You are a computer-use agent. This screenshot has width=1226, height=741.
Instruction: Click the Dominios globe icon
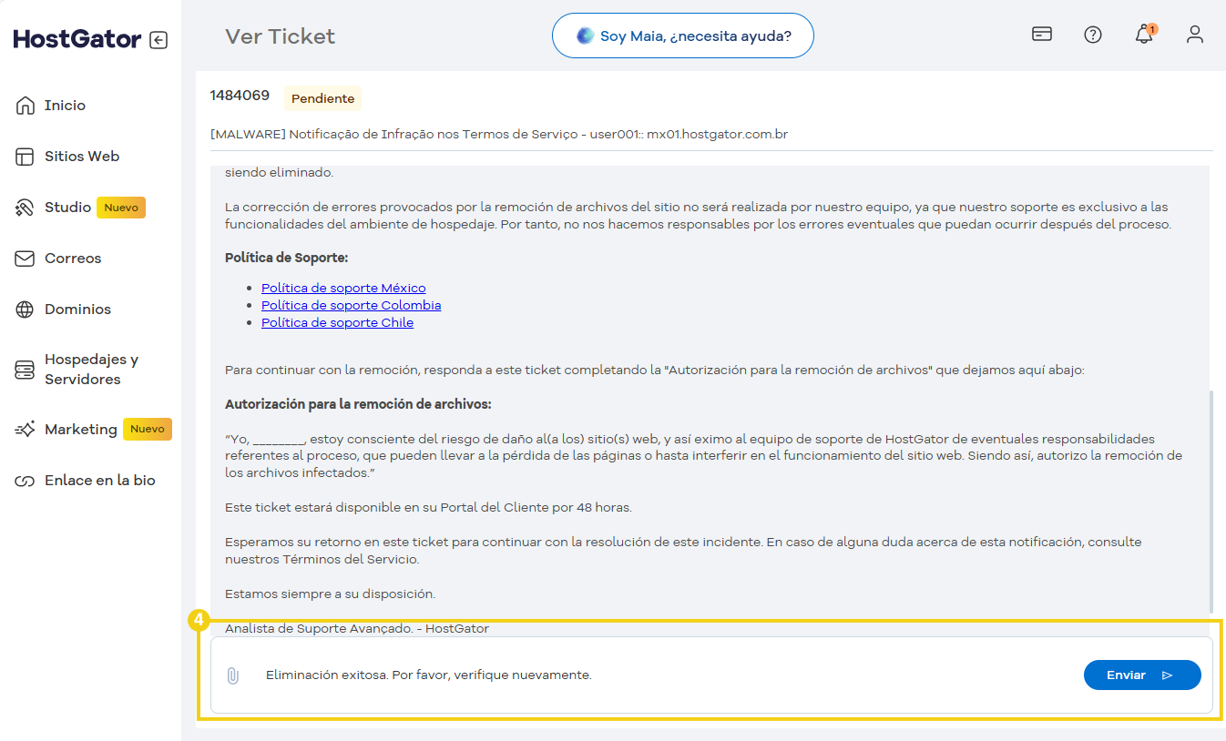click(x=25, y=310)
